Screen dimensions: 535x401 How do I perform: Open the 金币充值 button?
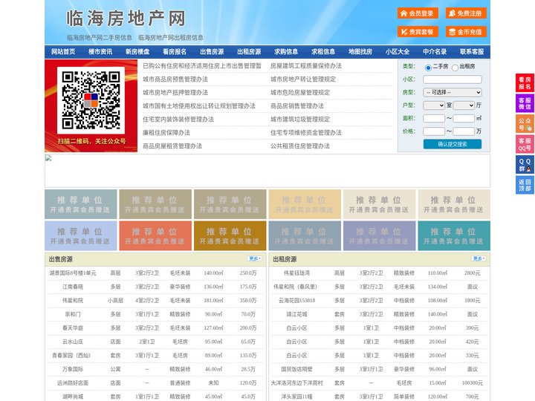pyautogui.click(x=466, y=32)
